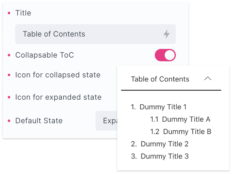
Task: Click the lightning dynamic tag icon in Title field
Action: pos(167,34)
